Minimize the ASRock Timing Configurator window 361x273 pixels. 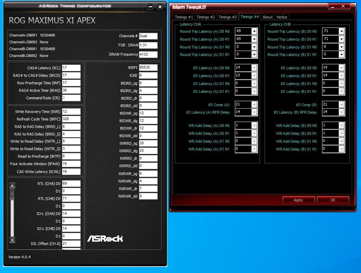tap(150, 7)
